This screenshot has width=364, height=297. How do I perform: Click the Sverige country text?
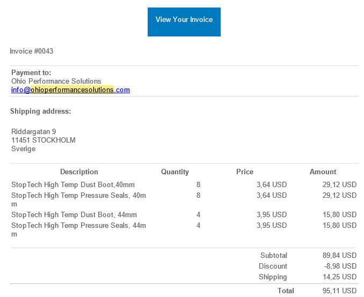[x=24, y=148]
